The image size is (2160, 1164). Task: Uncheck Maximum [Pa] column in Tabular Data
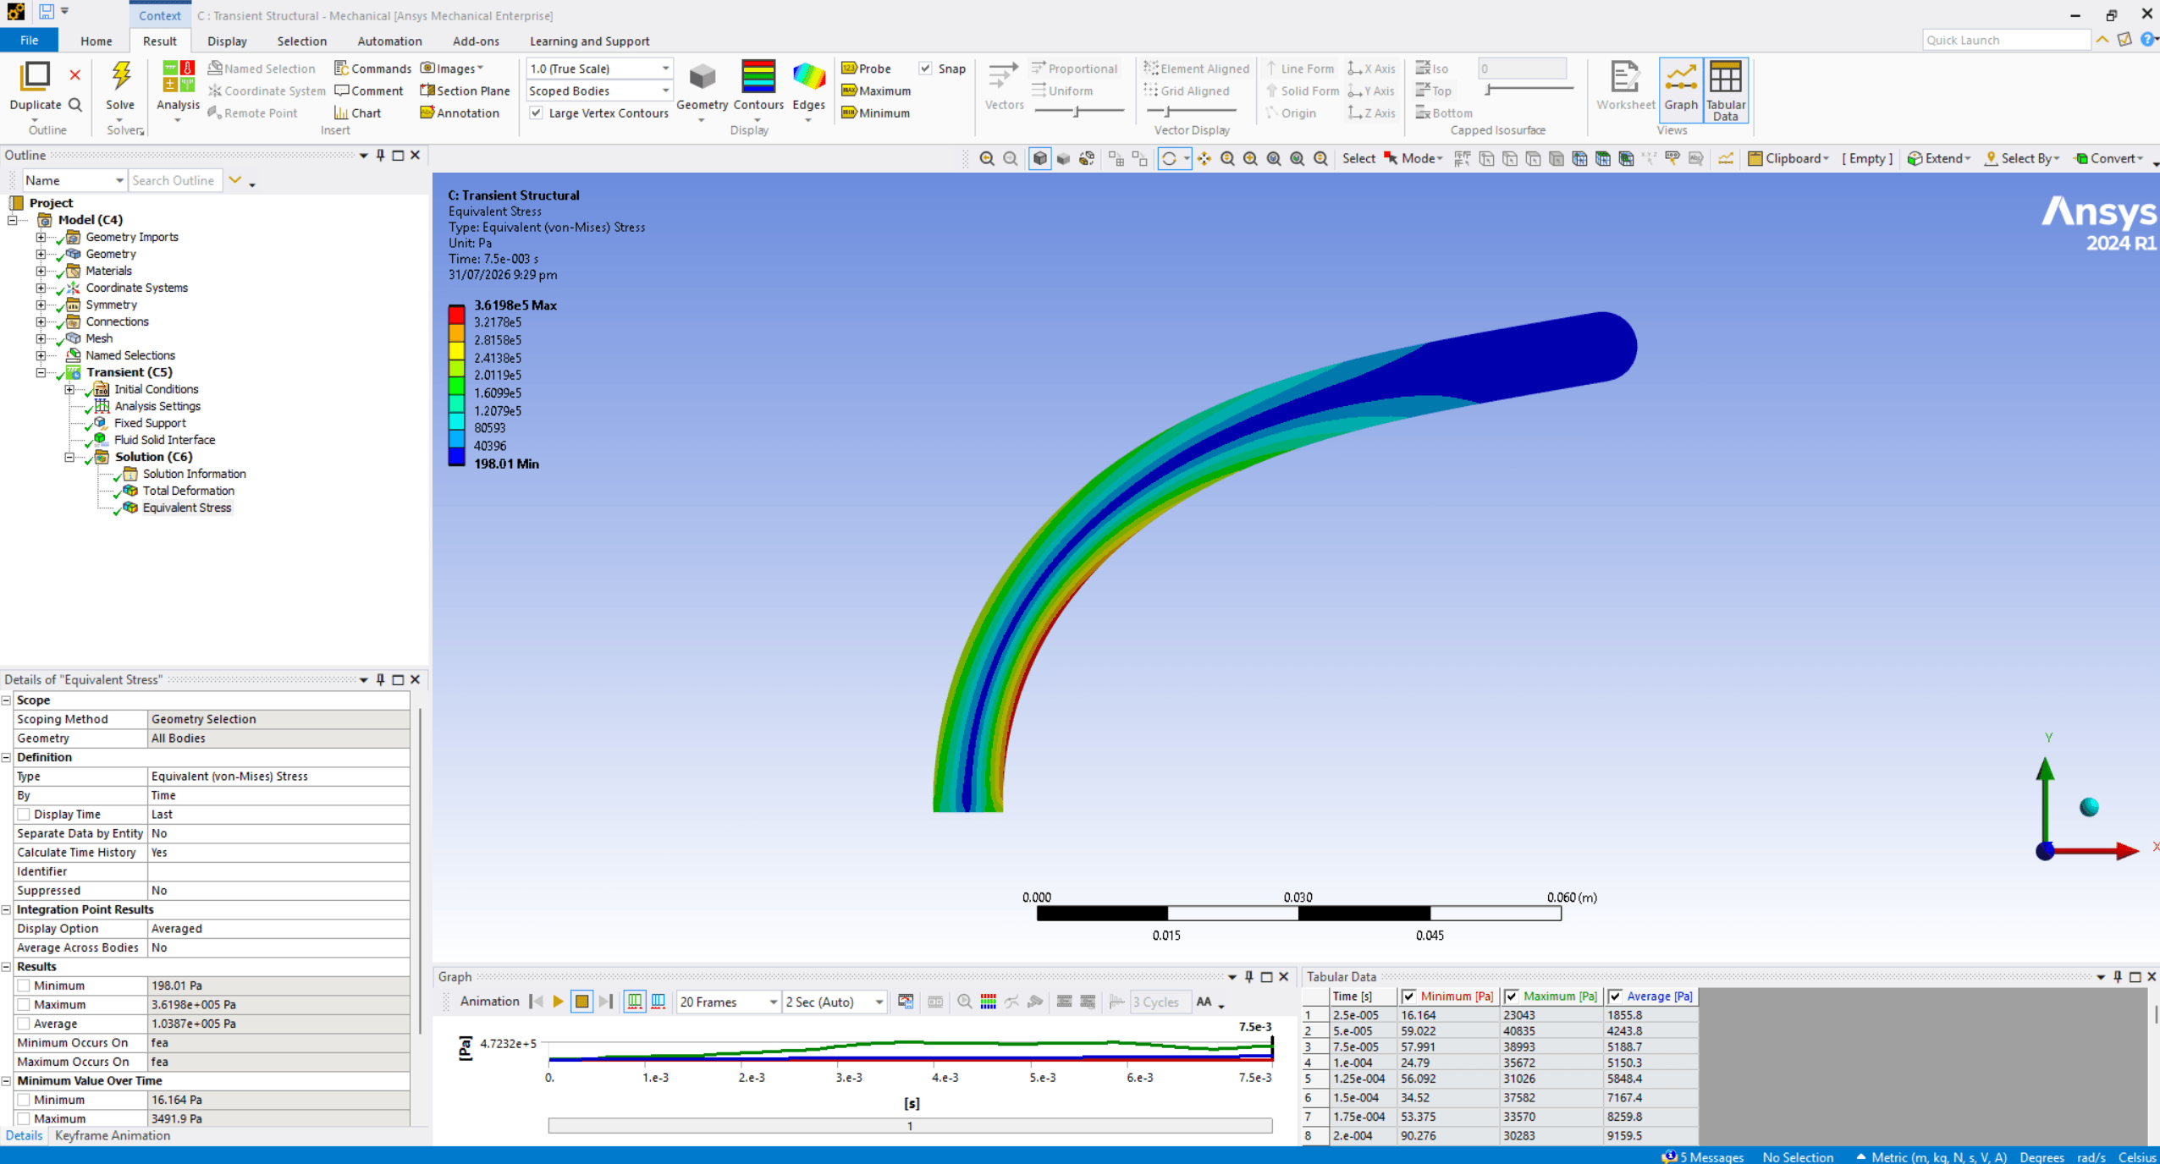[1511, 996]
